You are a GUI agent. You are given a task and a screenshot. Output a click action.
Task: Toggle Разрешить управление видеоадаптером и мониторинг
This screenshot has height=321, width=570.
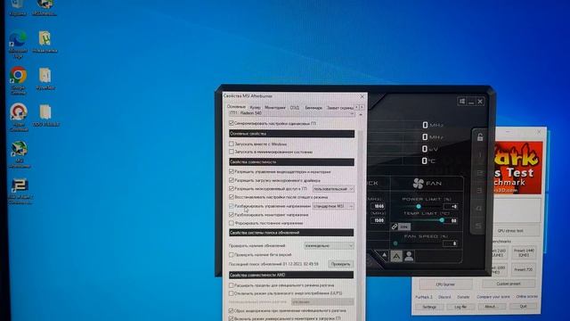click(232, 171)
